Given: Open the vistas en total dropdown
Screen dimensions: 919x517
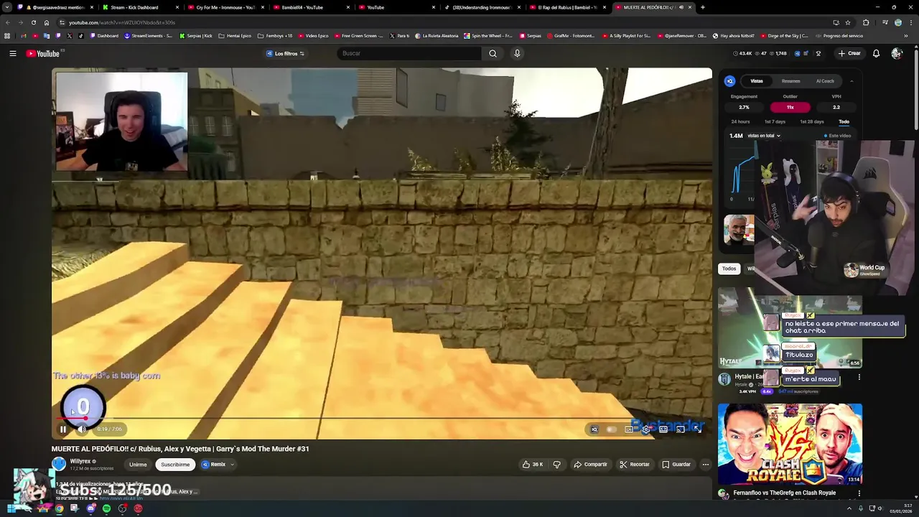Looking at the screenshot, I should [x=764, y=136].
